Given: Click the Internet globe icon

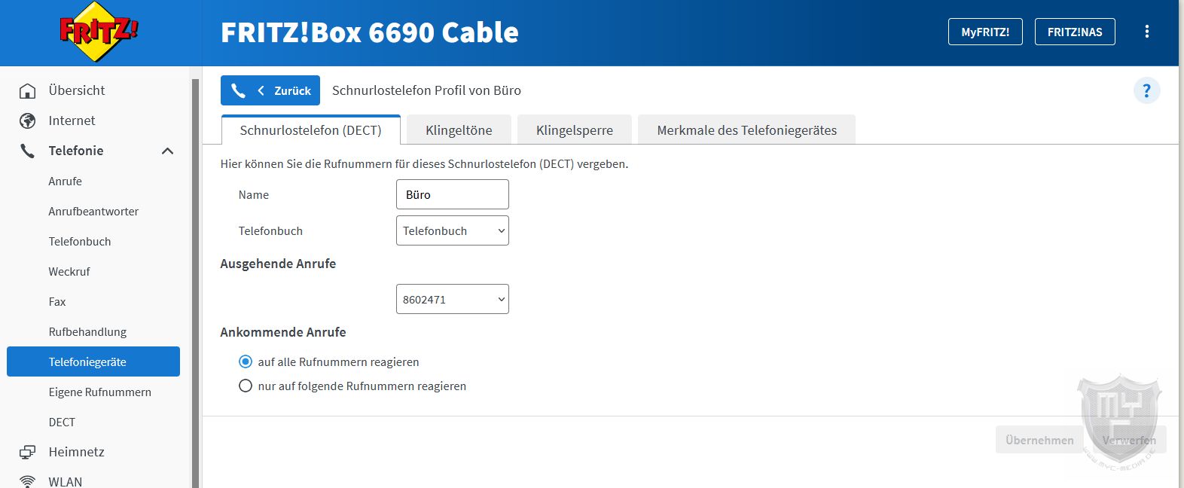Looking at the screenshot, I should click(28, 120).
